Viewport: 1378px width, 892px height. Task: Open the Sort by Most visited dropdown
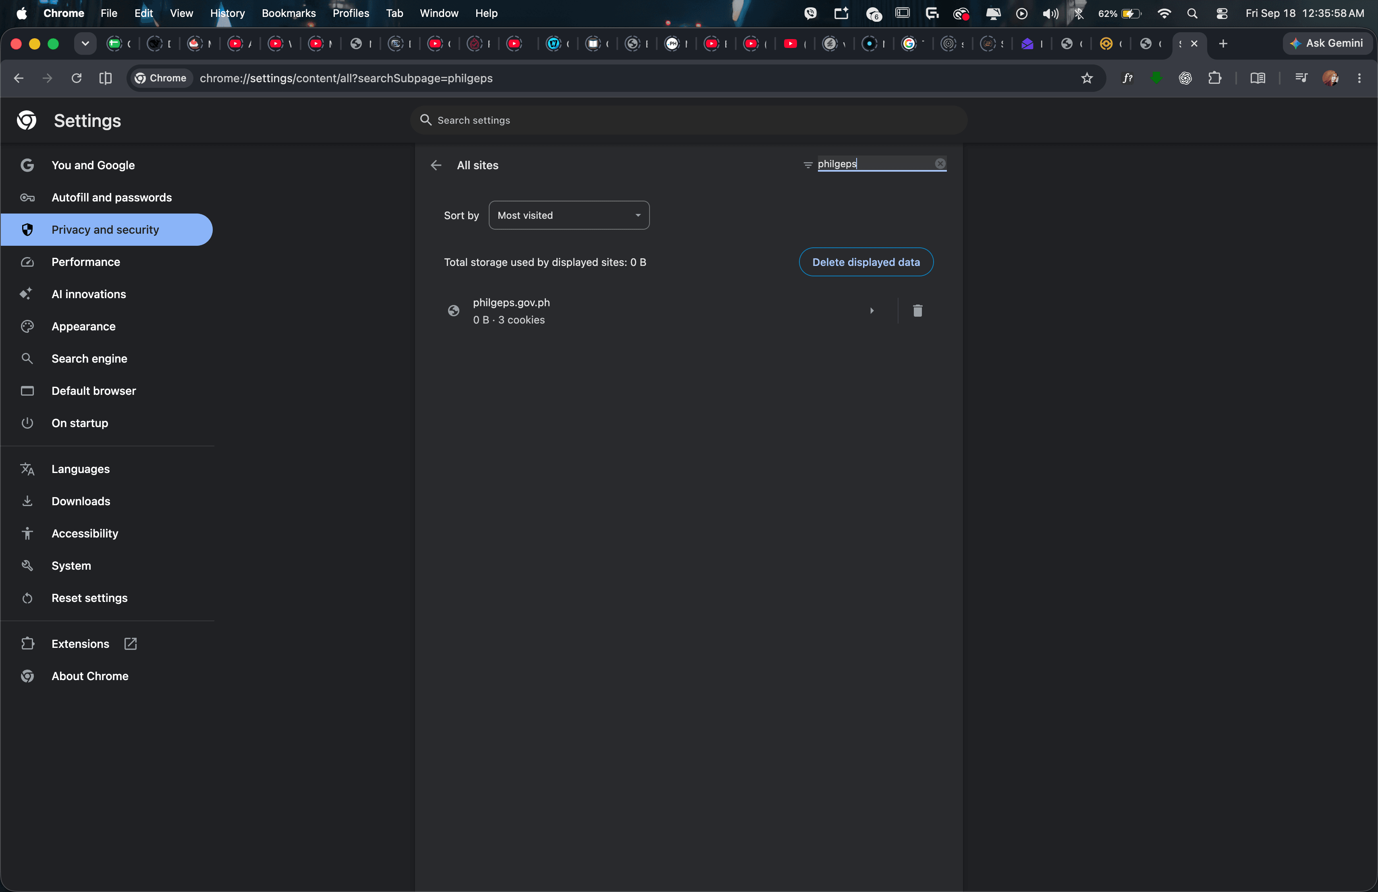click(x=569, y=215)
